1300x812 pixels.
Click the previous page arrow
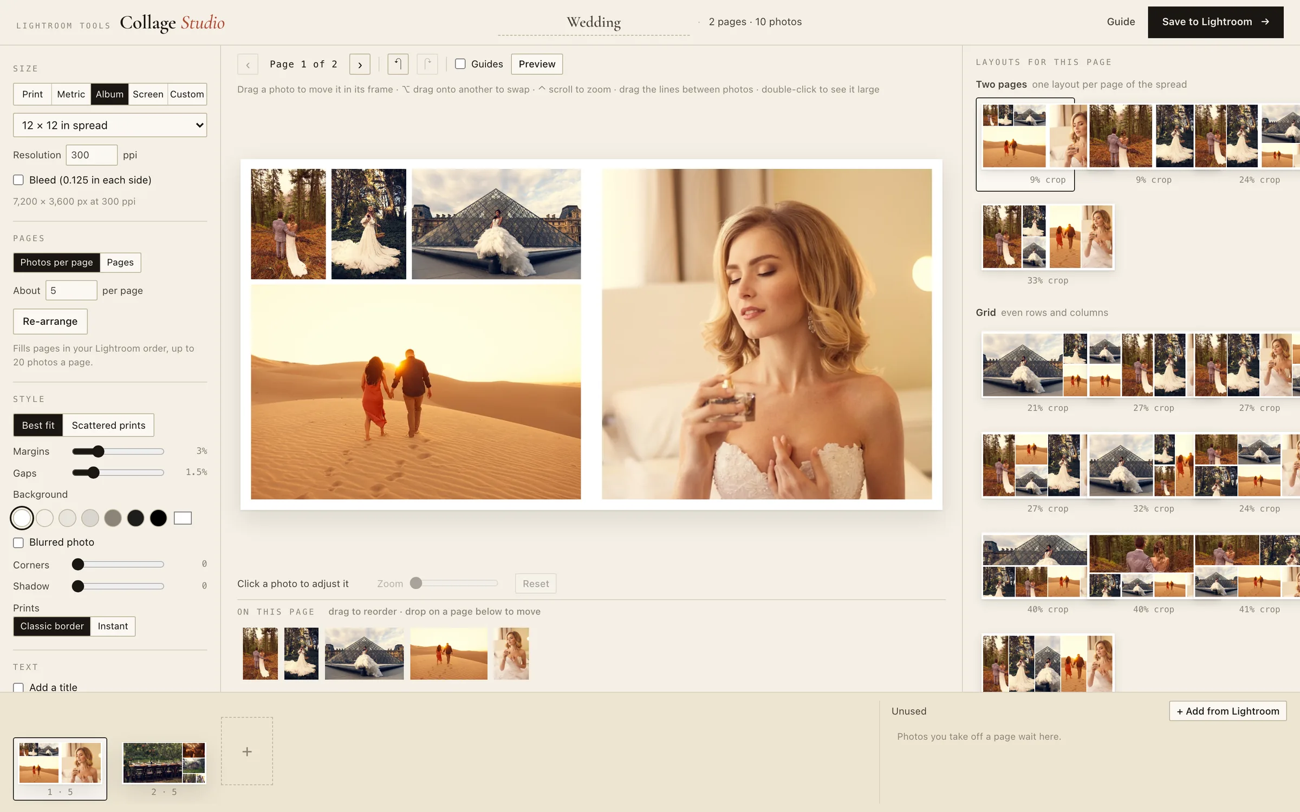248,64
